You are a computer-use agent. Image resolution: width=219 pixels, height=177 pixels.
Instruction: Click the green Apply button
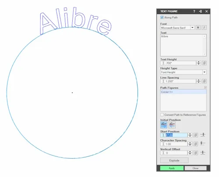click(172, 168)
